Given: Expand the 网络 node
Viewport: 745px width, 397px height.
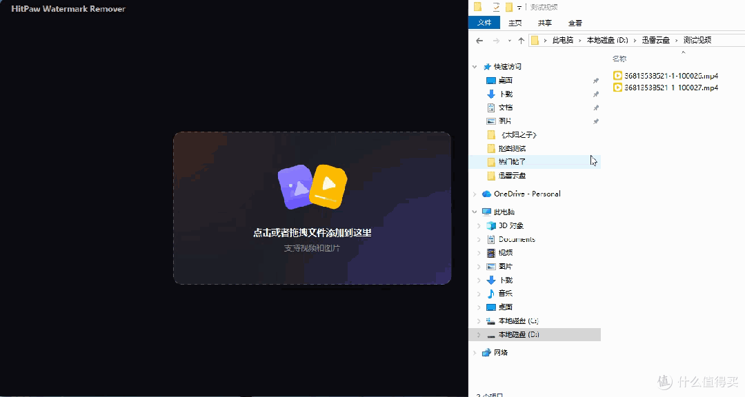Looking at the screenshot, I should click(475, 352).
